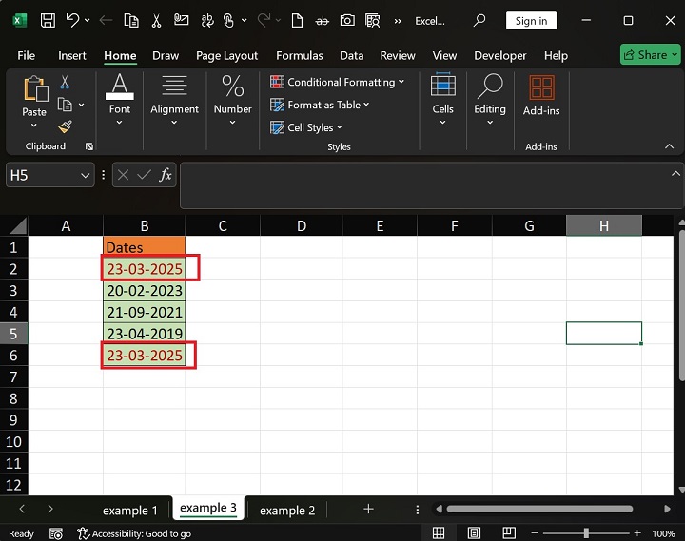Viewport: 685px width, 541px height.
Task: Select cell B3 containing 20-02-2023
Action: tap(144, 291)
